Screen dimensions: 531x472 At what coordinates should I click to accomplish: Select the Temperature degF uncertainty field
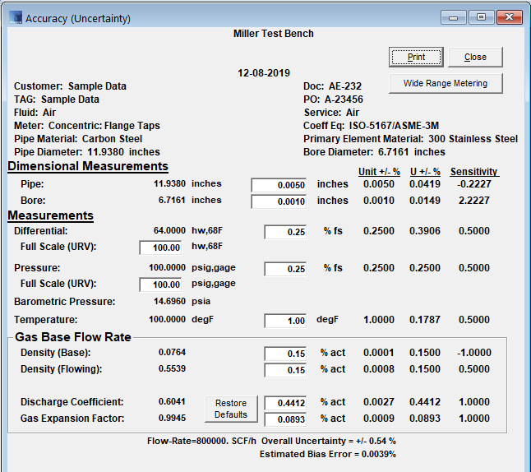(x=287, y=321)
